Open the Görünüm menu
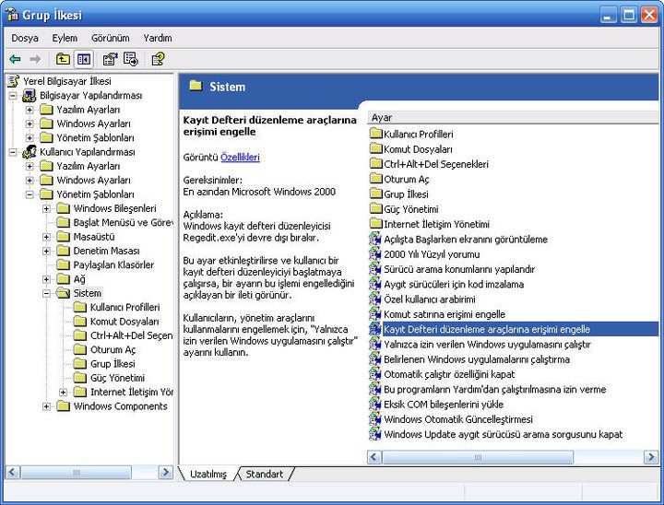This screenshot has width=664, height=505. click(110, 38)
